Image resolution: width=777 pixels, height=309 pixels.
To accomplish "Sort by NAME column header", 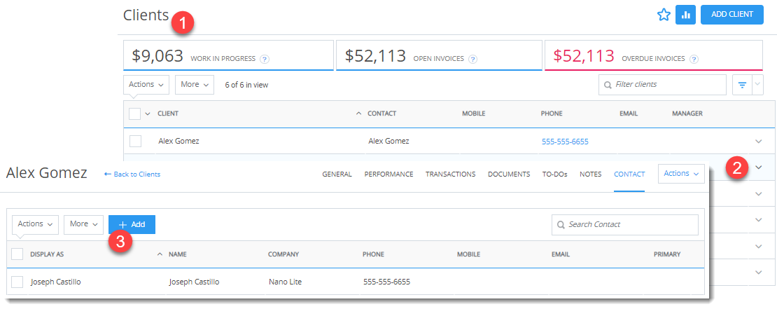I will (x=177, y=254).
